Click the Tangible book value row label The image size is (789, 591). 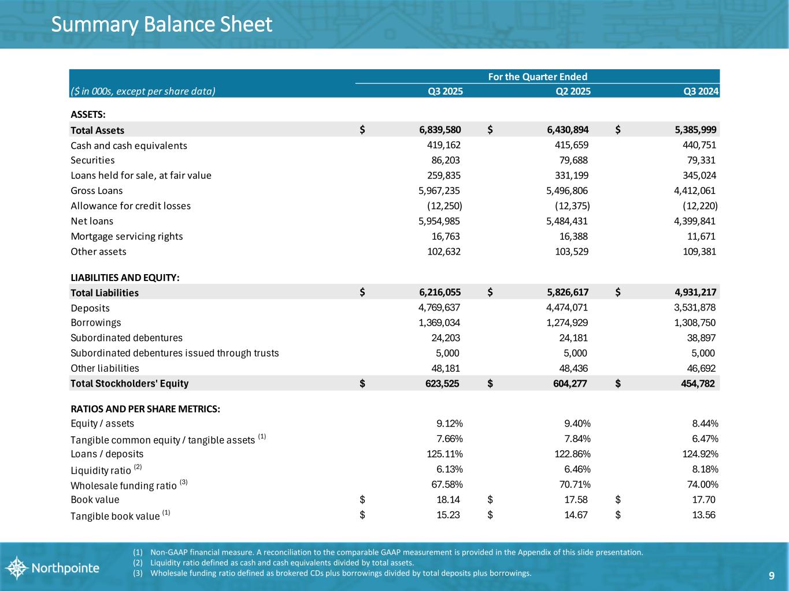coord(115,516)
